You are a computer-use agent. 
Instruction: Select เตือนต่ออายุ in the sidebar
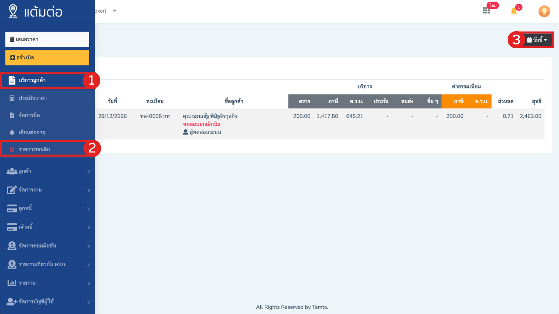[47, 132]
